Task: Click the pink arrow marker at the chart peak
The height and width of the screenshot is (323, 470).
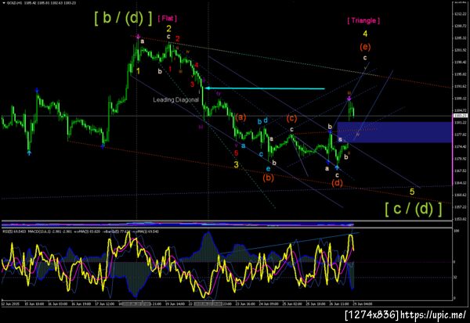Action: 138,37
